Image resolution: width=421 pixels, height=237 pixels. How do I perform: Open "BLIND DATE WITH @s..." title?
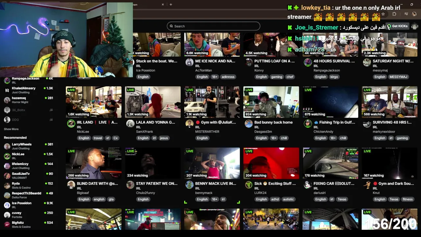click(97, 183)
